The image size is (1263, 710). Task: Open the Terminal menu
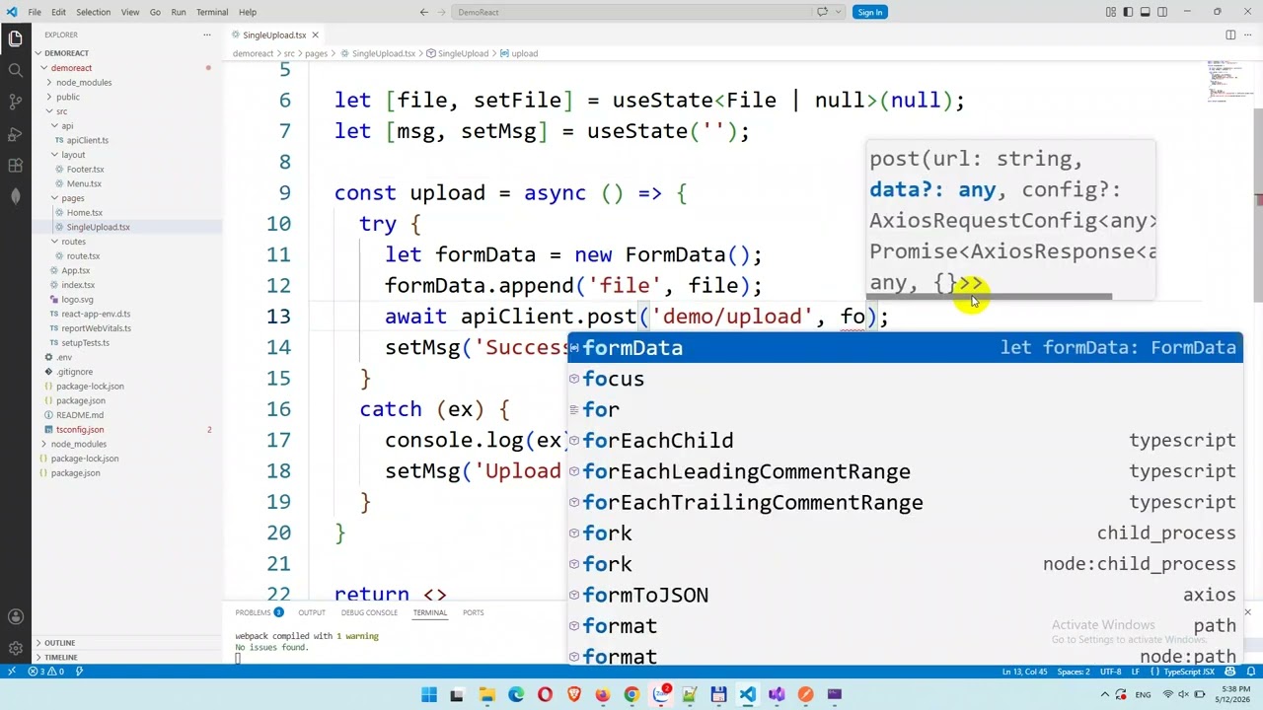212,12
